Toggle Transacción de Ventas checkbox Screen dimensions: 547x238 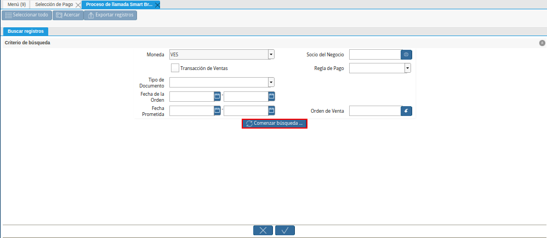click(x=175, y=68)
